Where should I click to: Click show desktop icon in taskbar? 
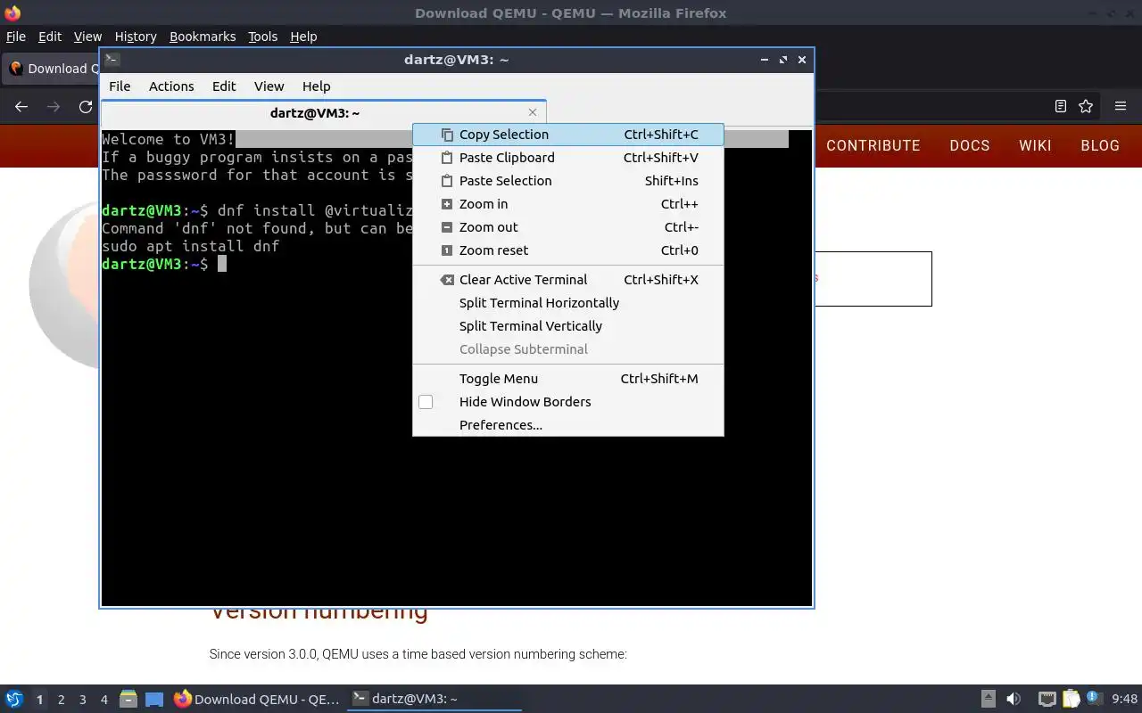(154, 700)
